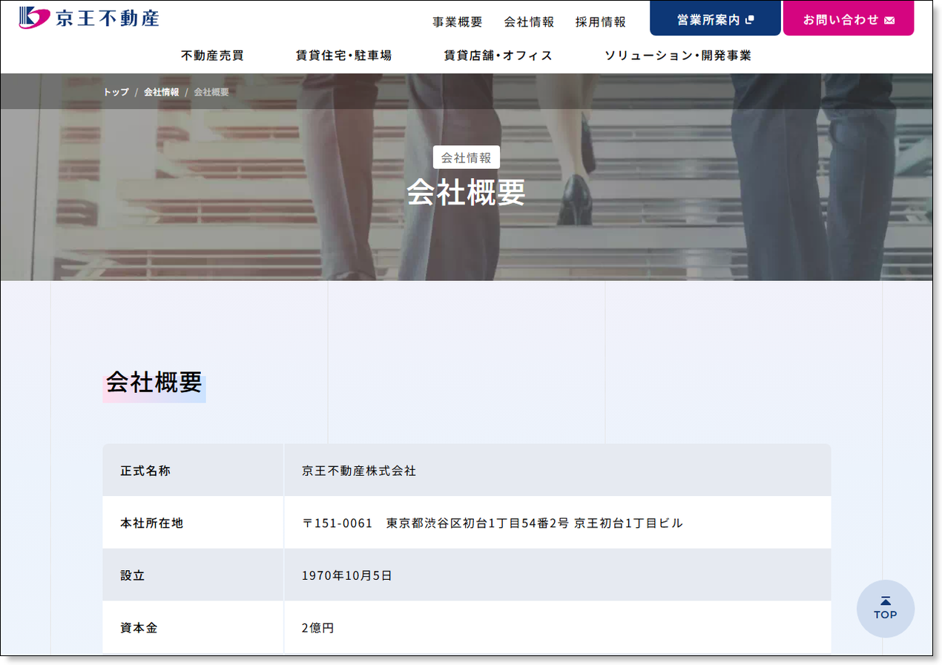This screenshot has width=942, height=665.
Task: Click the 営業所案内 button
Action: point(715,19)
